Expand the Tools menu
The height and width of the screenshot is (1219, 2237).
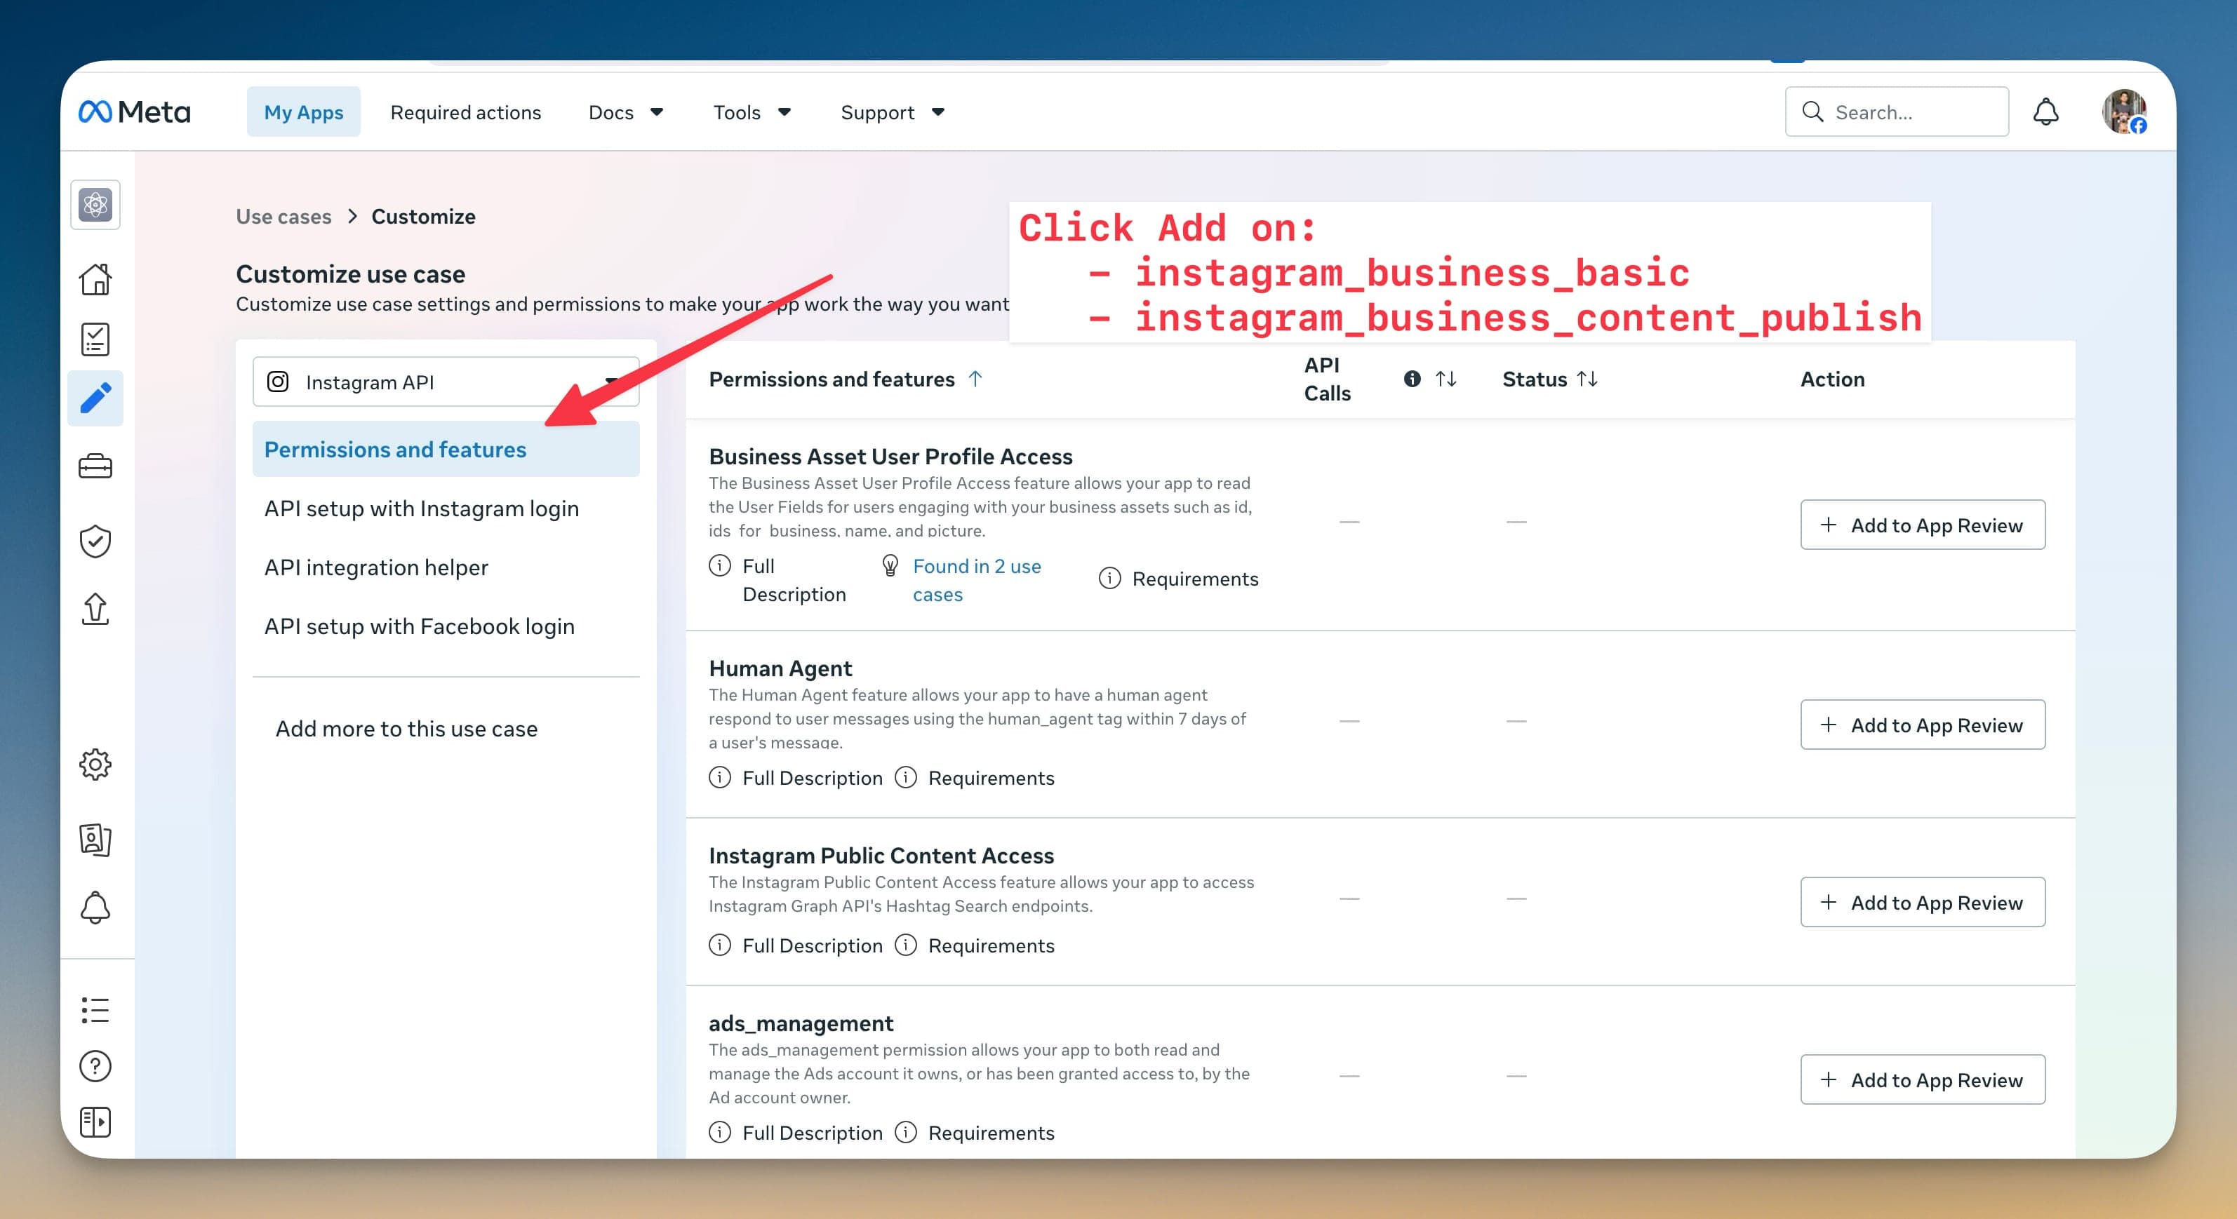pyautogui.click(x=752, y=112)
